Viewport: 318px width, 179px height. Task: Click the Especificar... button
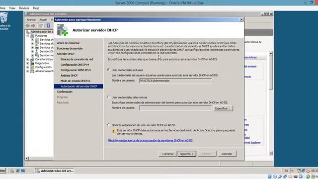[223, 108]
